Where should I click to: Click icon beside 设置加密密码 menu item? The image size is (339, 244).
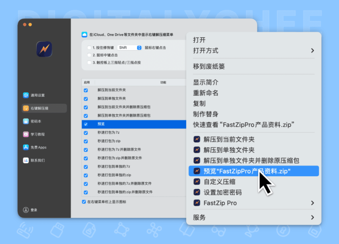click(197, 192)
